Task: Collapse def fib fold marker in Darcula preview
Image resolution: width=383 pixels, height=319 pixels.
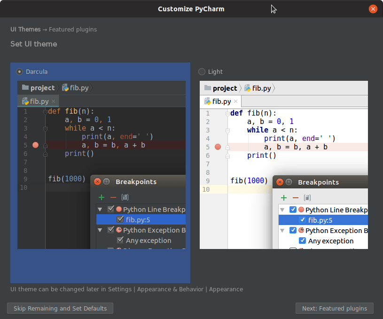Action: [45, 112]
